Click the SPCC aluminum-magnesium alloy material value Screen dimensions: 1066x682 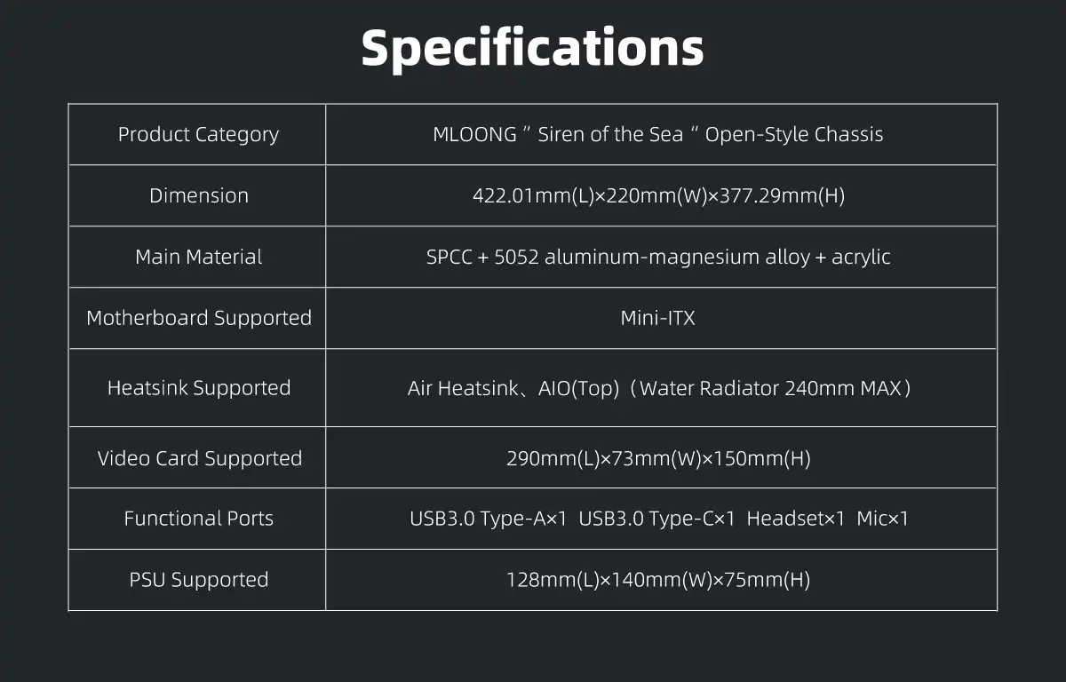click(x=657, y=257)
